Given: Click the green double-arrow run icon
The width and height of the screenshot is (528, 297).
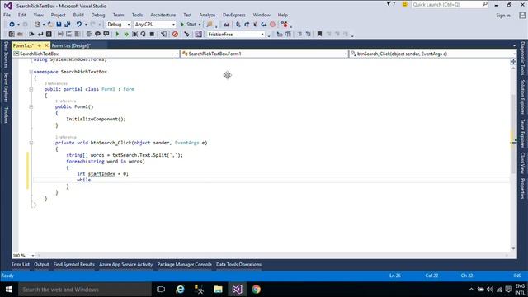Looking at the screenshot, I should click(x=126, y=35).
